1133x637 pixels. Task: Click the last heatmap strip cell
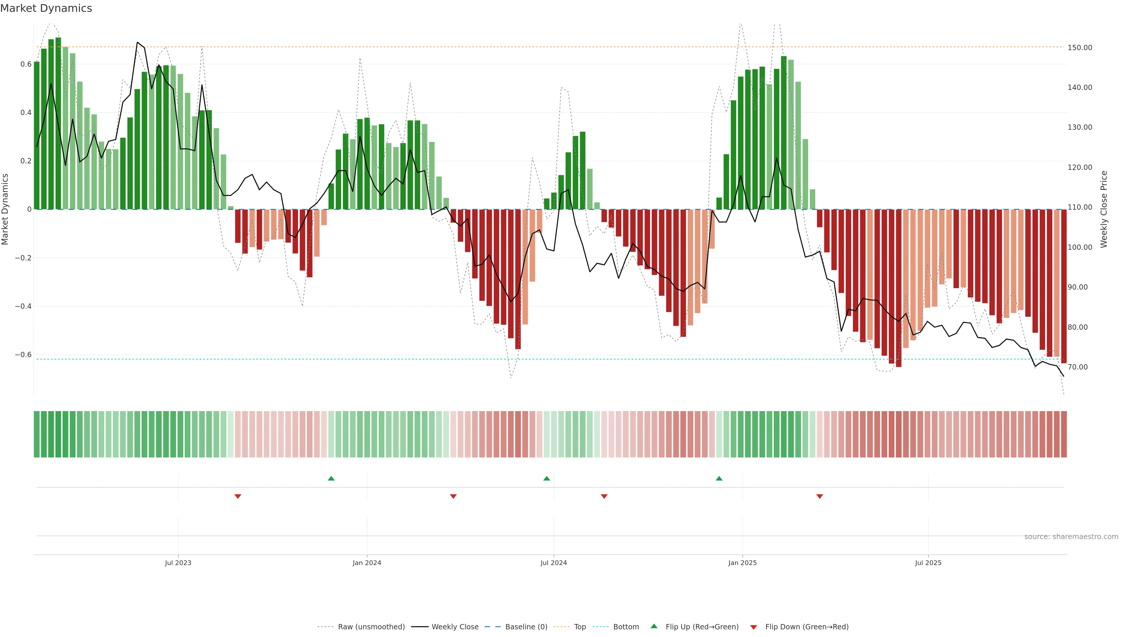coord(1063,434)
